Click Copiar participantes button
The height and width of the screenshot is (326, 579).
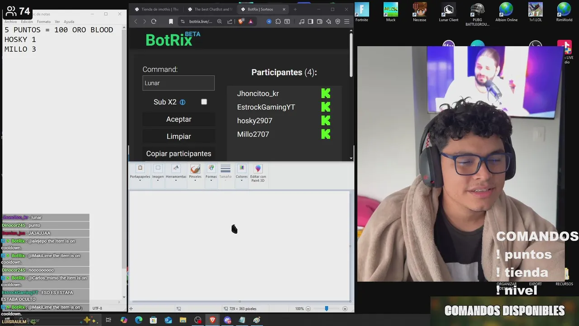pyautogui.click(x=179, y=153)
